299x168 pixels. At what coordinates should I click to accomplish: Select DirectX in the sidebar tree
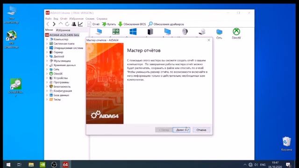tap(56, 74)
